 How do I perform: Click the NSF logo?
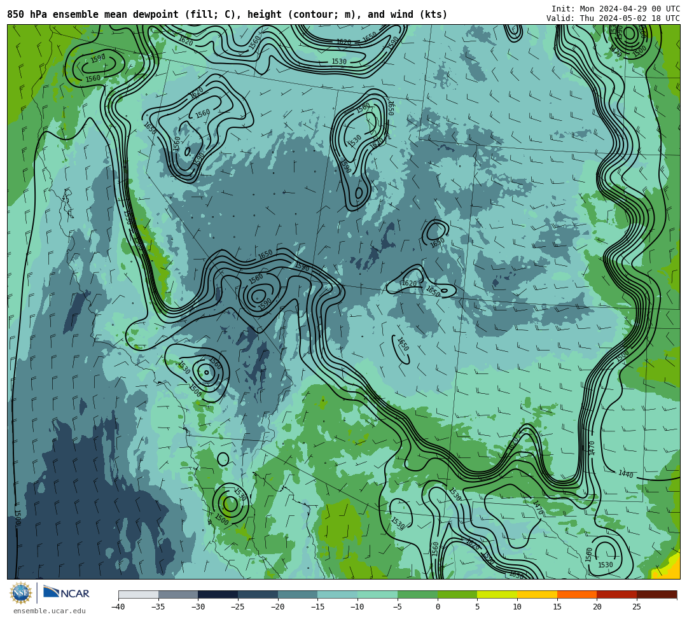click(20, 593)
